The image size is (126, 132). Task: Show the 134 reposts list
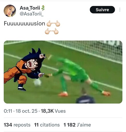click(17, 125)
